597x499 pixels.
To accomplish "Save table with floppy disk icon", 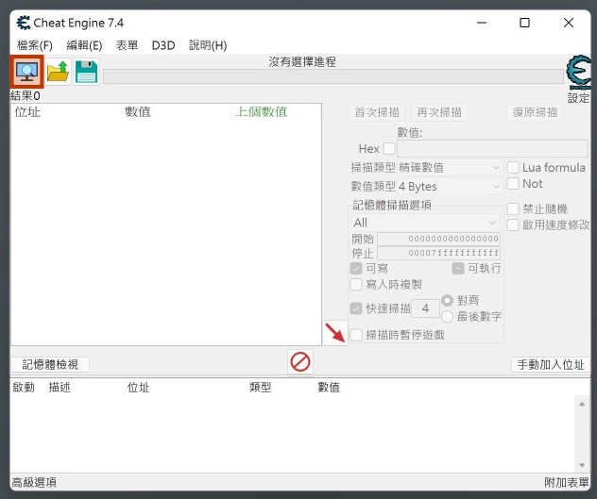I will point(86,72).
